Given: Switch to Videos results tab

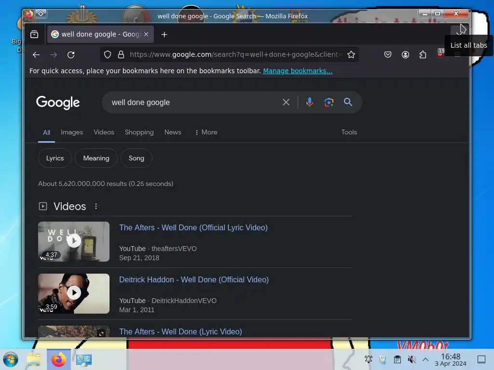Looking at the screenshot, I should tap(104, 132).
